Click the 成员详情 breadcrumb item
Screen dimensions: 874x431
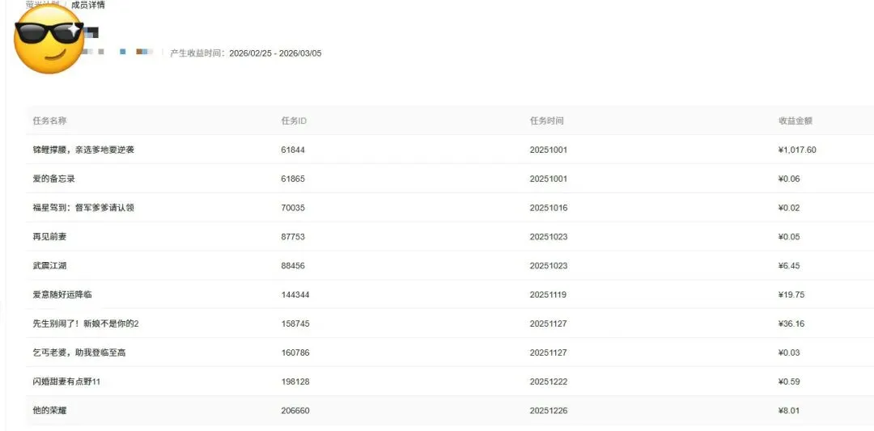pyautogui.click(x=88, y=5)
